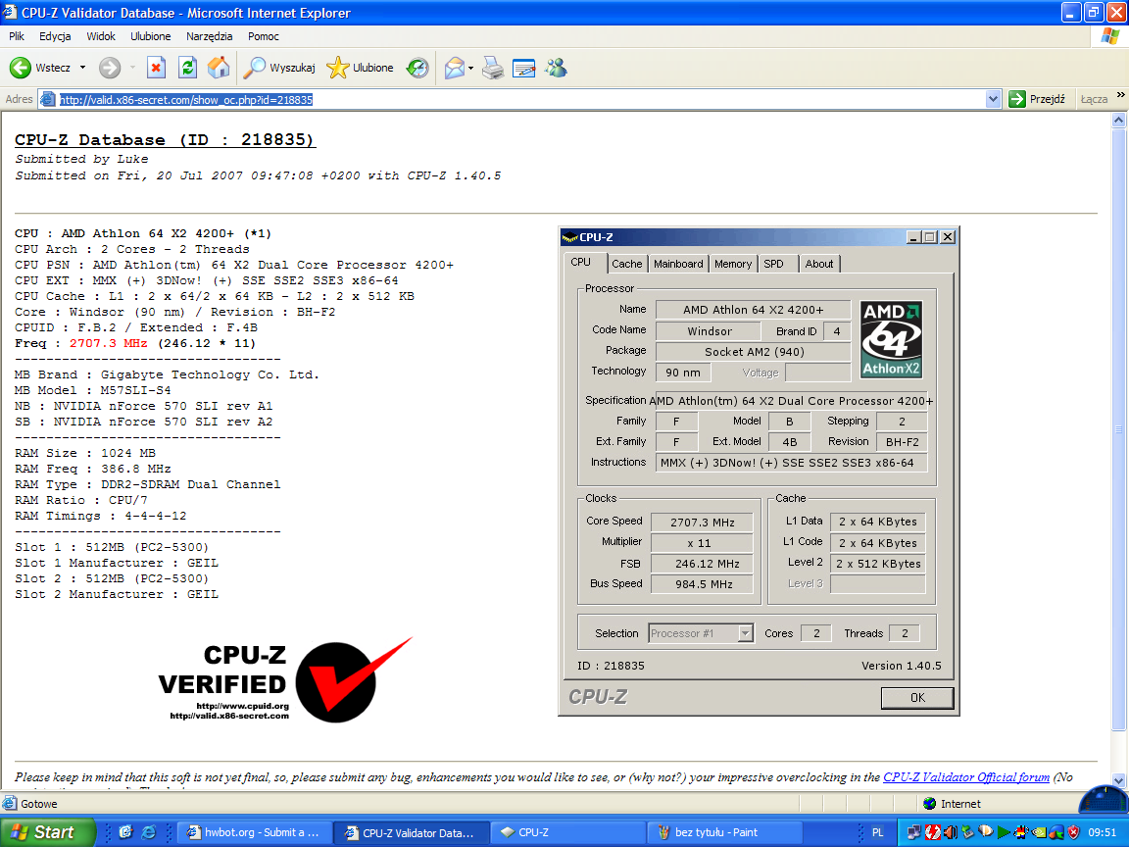Click the NVIDIA settings tray icon
This screenshot has height=847, width=1129.
tap(1039, 832)
